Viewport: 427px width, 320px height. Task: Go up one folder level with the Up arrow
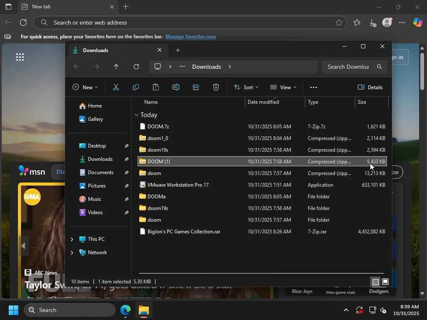click(x=116, y=67)
